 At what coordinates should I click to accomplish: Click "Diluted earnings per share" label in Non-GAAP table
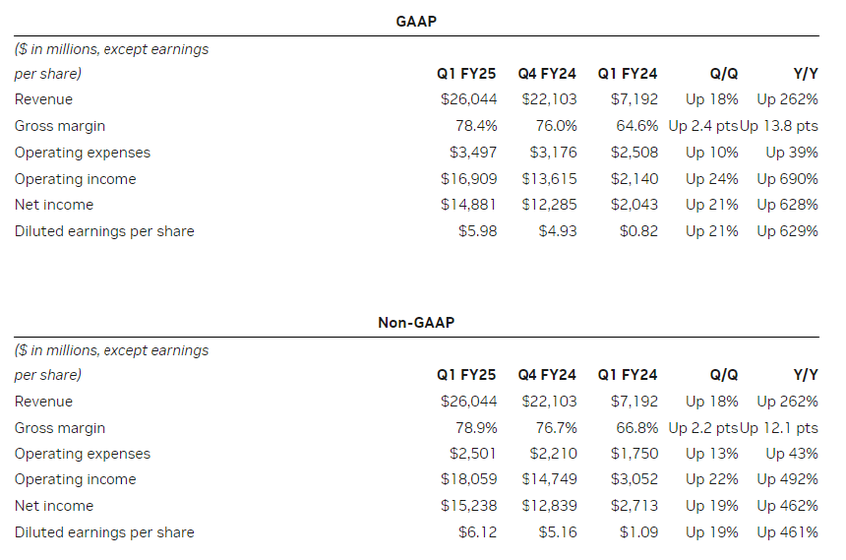[x=105, y=532]
